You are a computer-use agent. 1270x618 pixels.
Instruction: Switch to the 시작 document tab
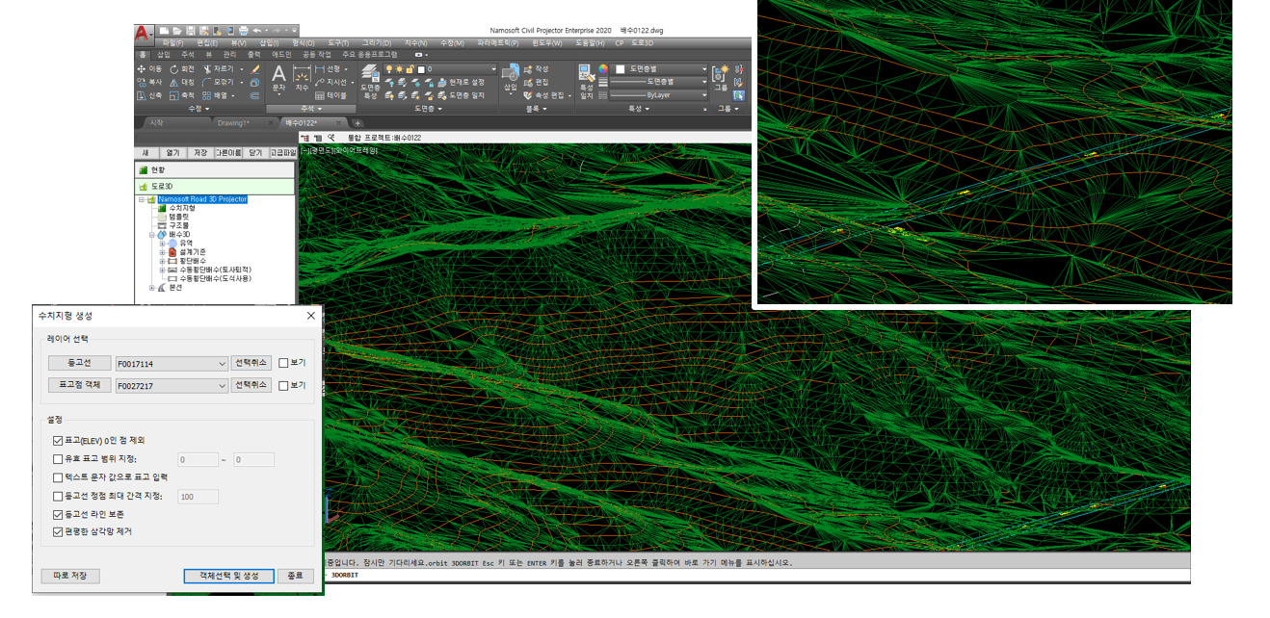[156, 123]
